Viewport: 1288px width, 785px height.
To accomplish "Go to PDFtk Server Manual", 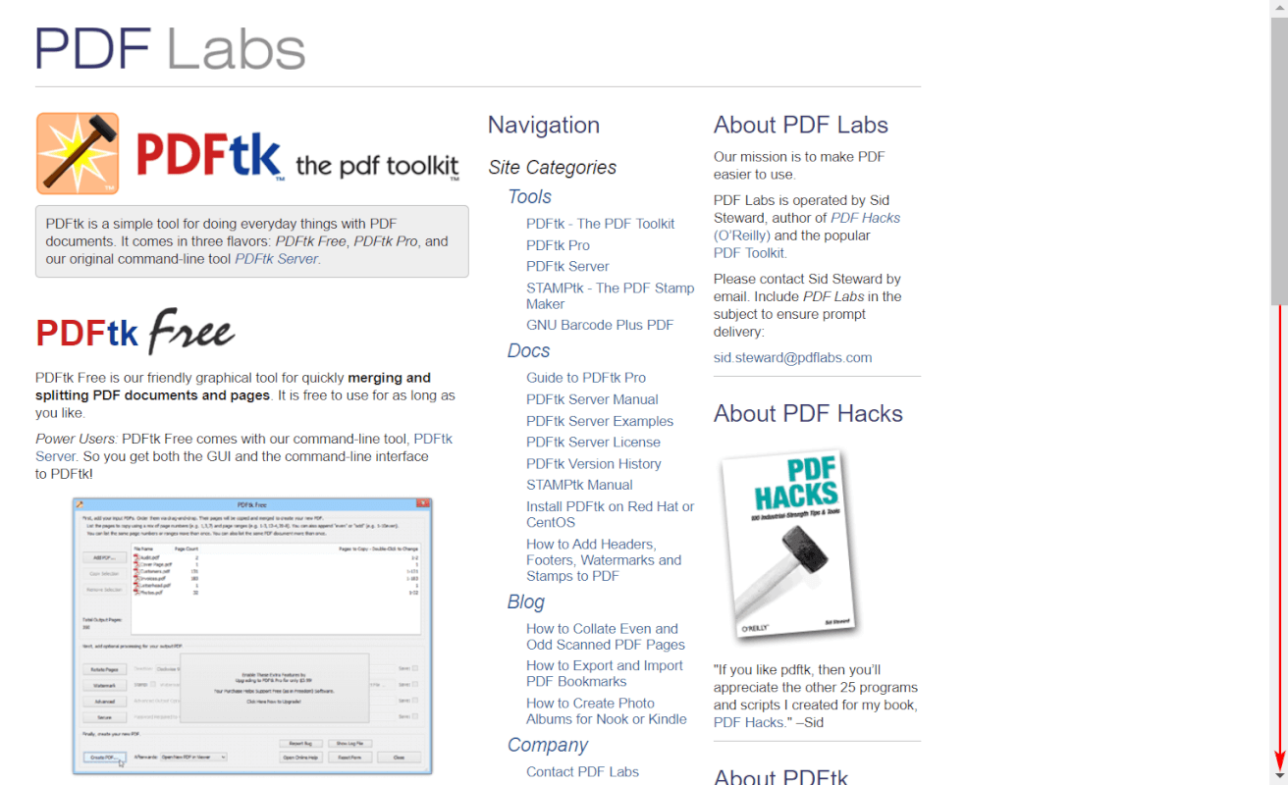I will click(x=592, y=399).
